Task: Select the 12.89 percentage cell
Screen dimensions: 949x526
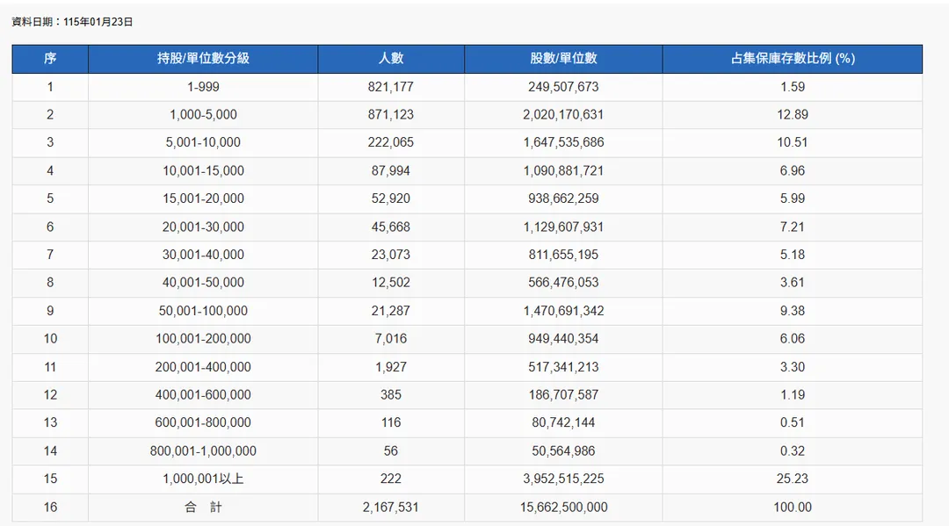Action: click(x=793, y=115)
